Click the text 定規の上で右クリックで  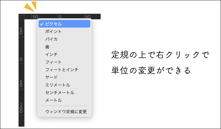(x=160, y=55)
